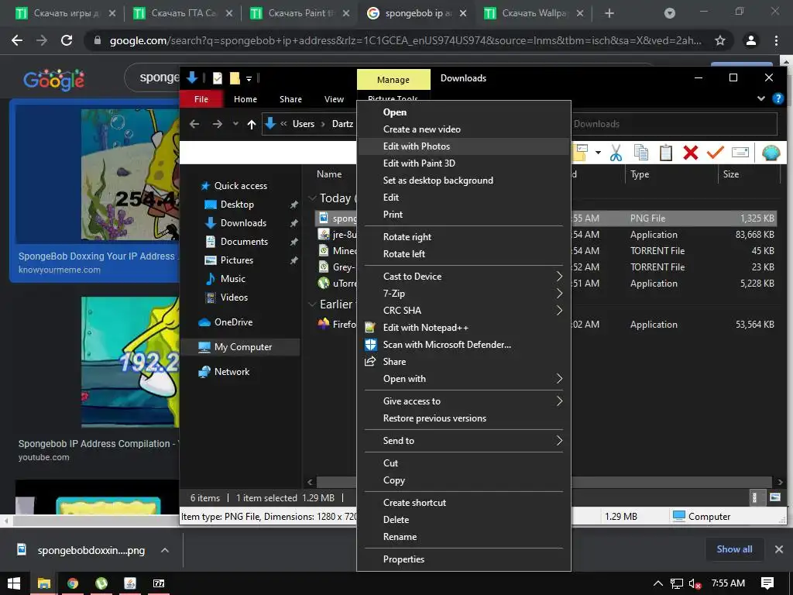Open recent locations dropdown arrow
The image size is (793, 595).
coord(235,124)
